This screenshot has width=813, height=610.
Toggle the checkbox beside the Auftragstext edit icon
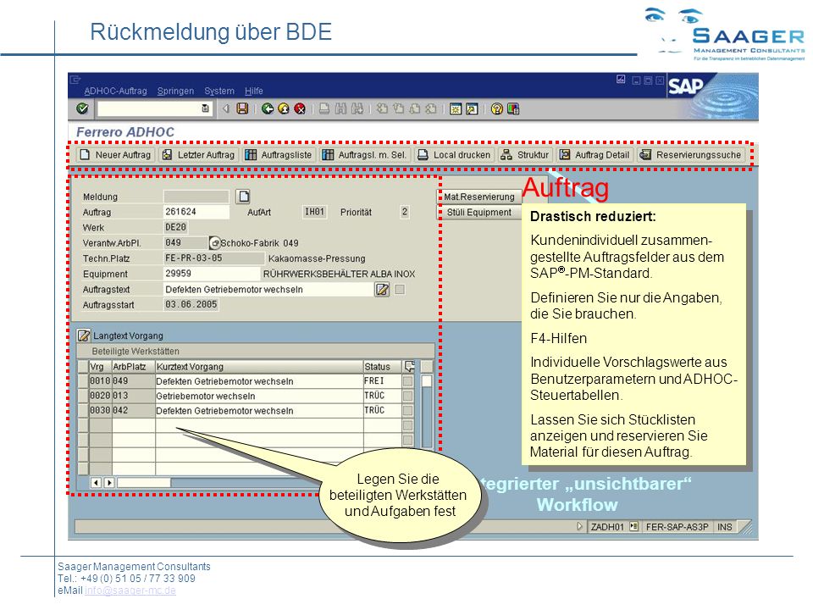tap(400, 290)
